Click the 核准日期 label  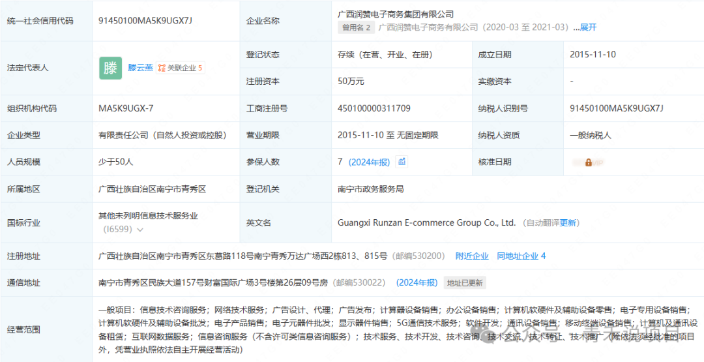click(495, 162)
